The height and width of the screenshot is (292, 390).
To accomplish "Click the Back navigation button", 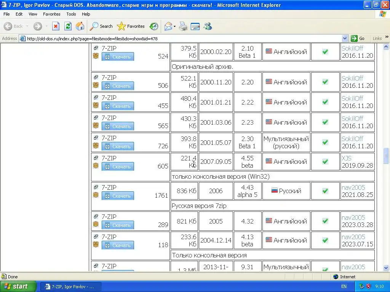I will tap(13, 26).
